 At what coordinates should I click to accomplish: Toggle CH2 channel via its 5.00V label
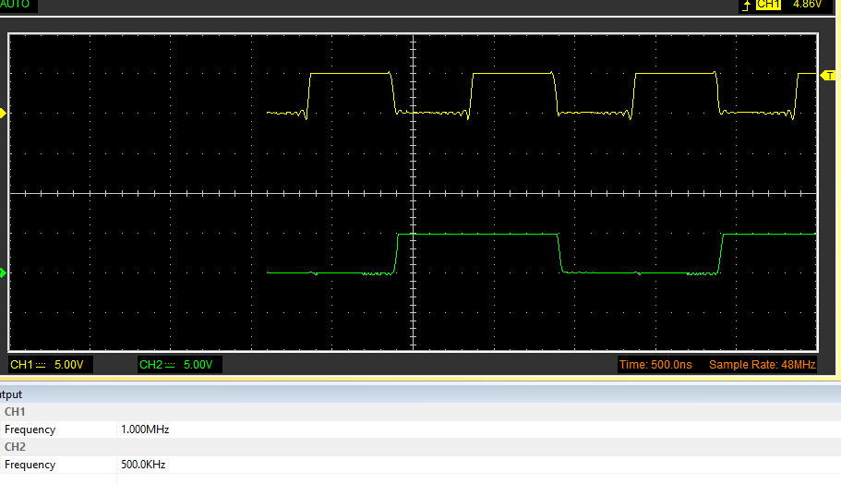pos(198,365)
